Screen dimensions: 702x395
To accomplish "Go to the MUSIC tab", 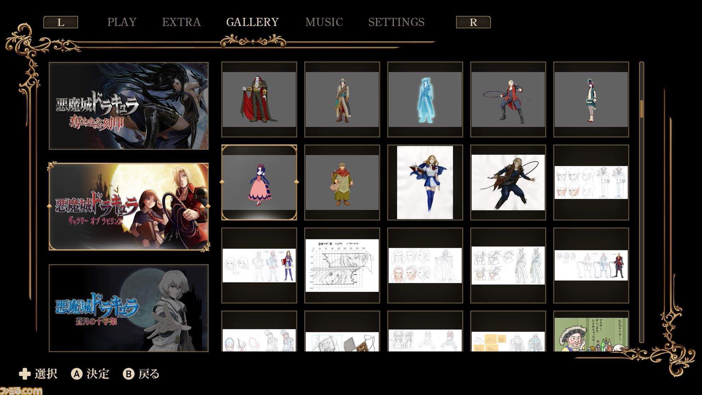I will click(x=324, y=22).
